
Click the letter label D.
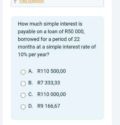31,106
